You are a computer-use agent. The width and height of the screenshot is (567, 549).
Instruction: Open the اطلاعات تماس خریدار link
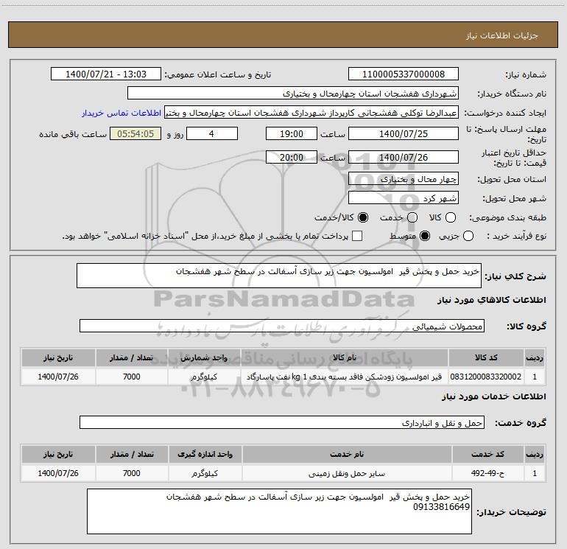121,113
